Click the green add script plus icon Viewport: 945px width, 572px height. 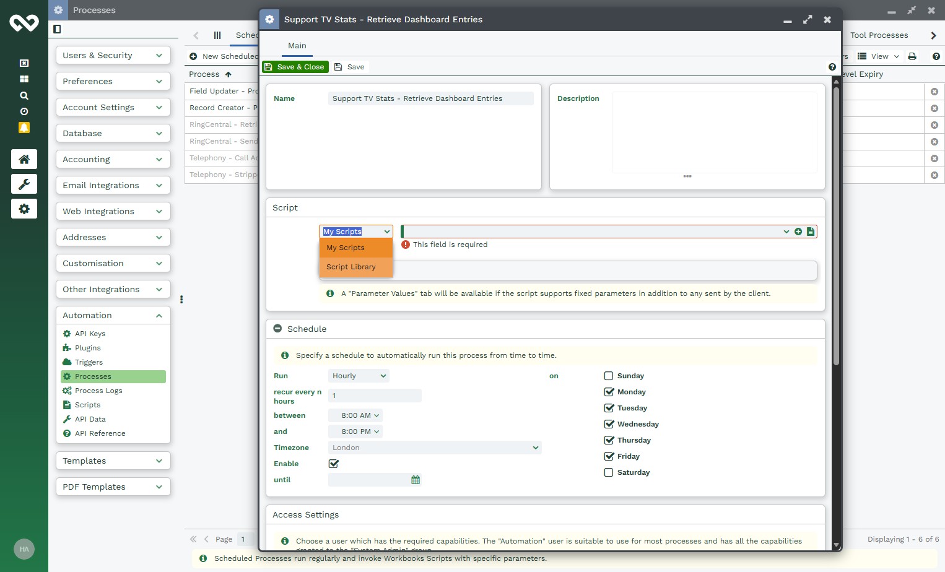click(798, 232)
